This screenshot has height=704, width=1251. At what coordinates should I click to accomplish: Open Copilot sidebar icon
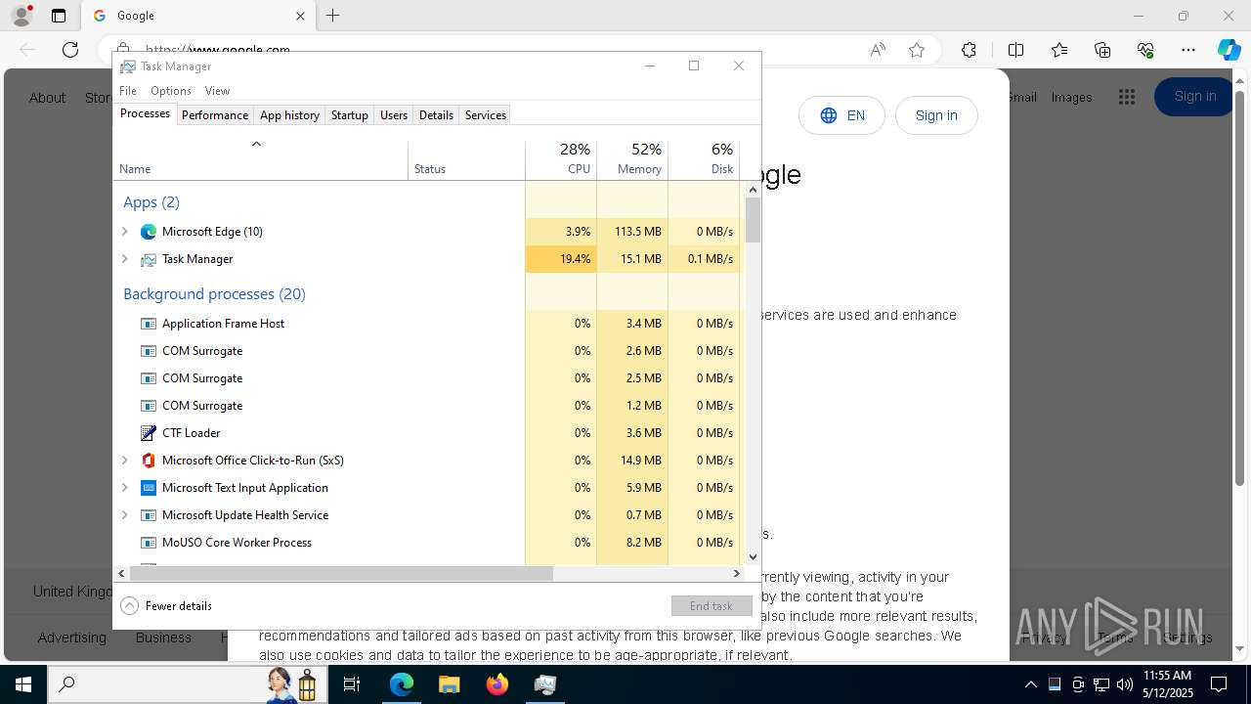click(1229, 50)
